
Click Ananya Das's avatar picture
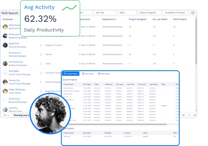pyautogui.click(x=5, y=82)
